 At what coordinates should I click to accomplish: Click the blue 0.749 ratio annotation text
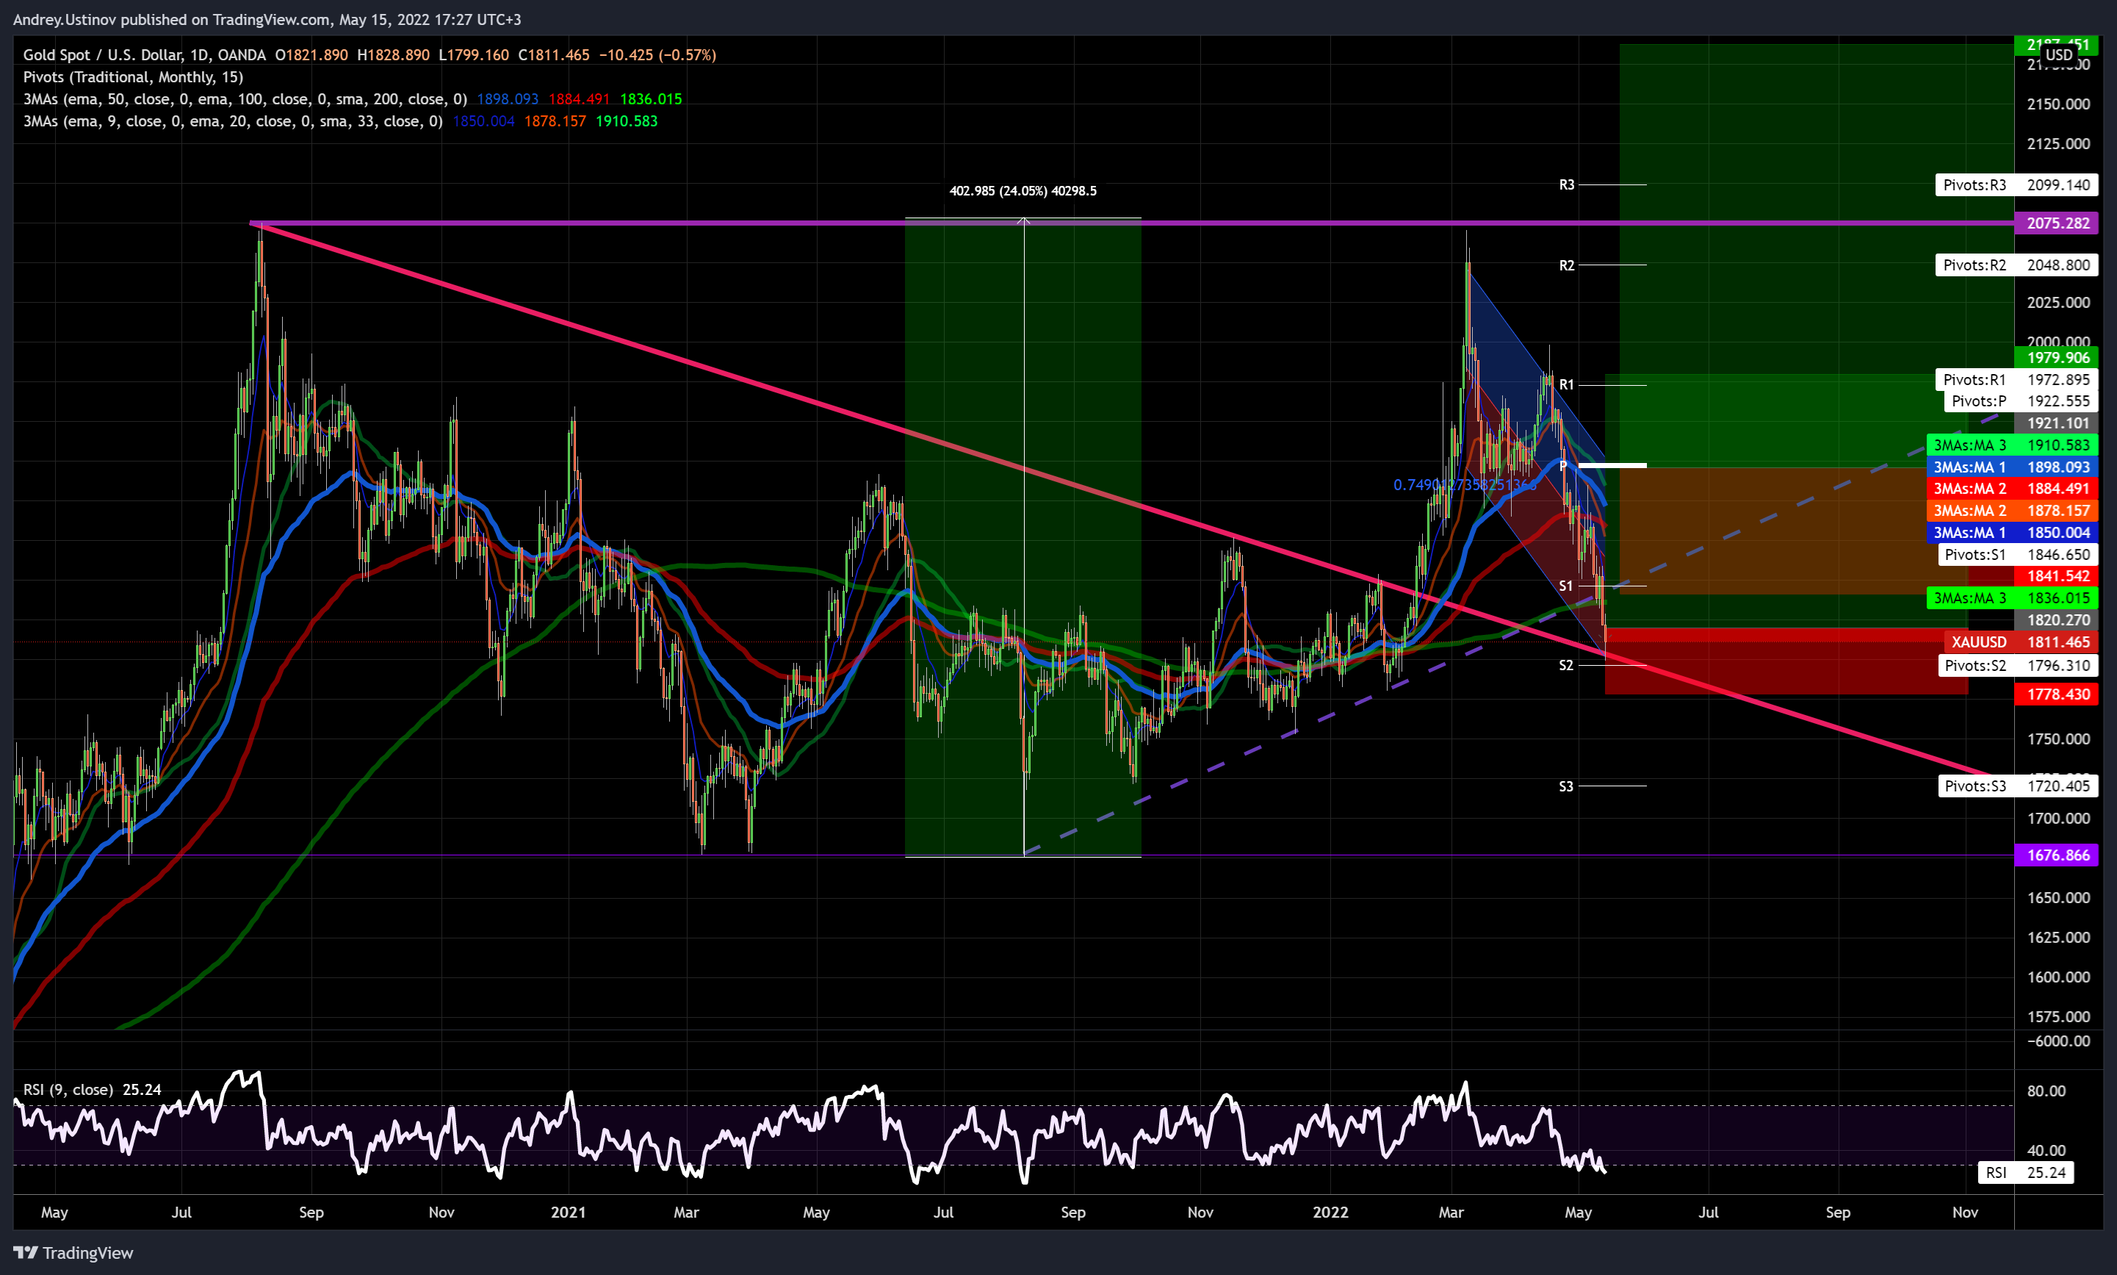[x=1464, y=486]
